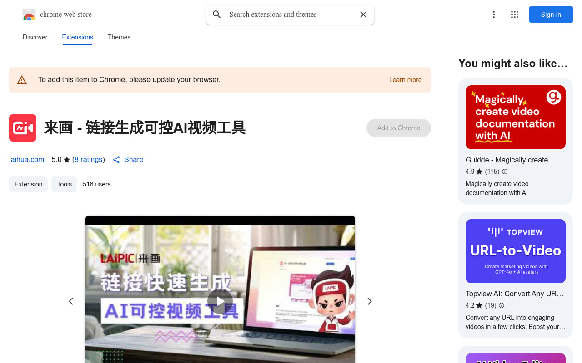Play the extension preview video
The height and width of the screenshot is (363, 582).
[220, 301]
